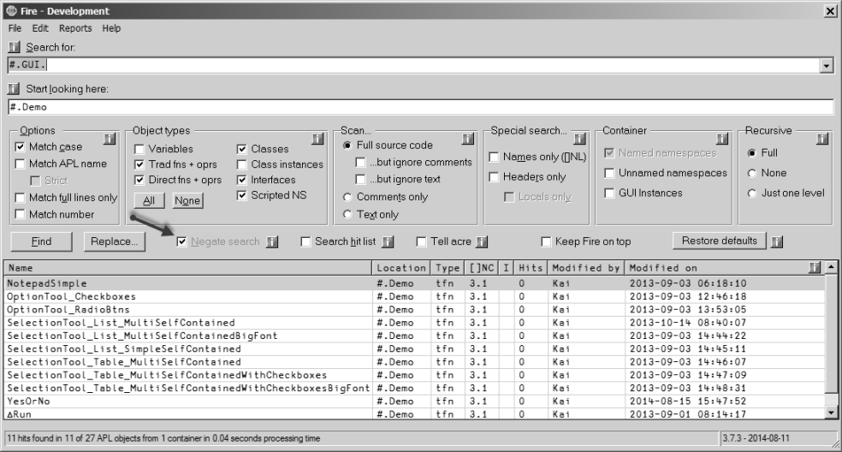Open the Reports menu
Image resolution: width=842 pixels, height=452 pixels.
point(75,28)
